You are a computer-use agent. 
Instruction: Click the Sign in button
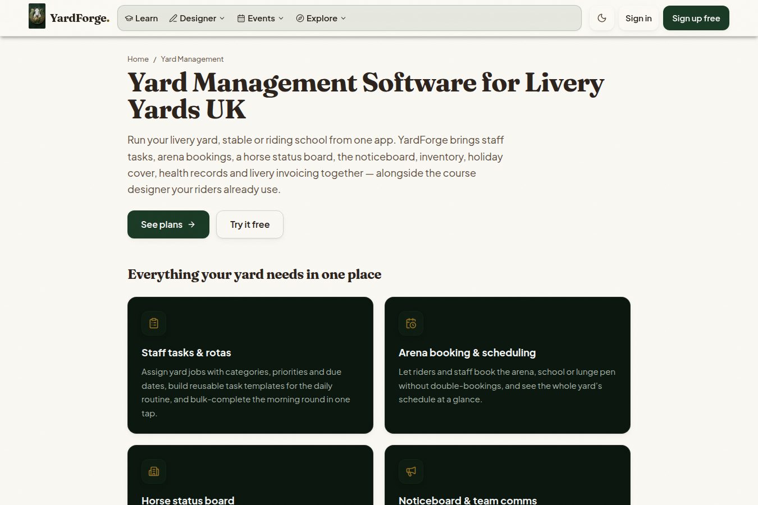638,18
